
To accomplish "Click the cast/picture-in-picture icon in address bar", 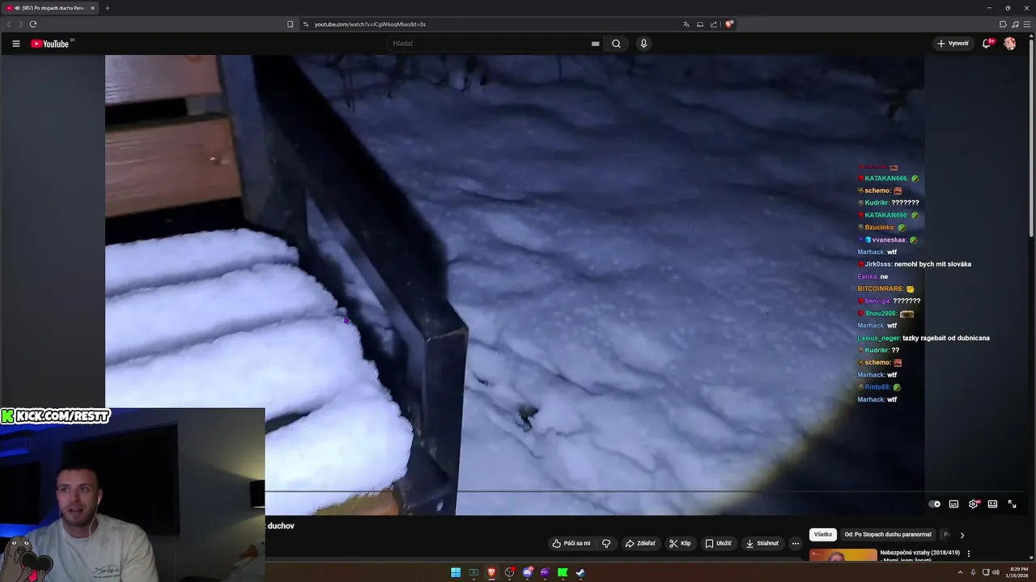I will pyautogui.click(x=700, y=24).
